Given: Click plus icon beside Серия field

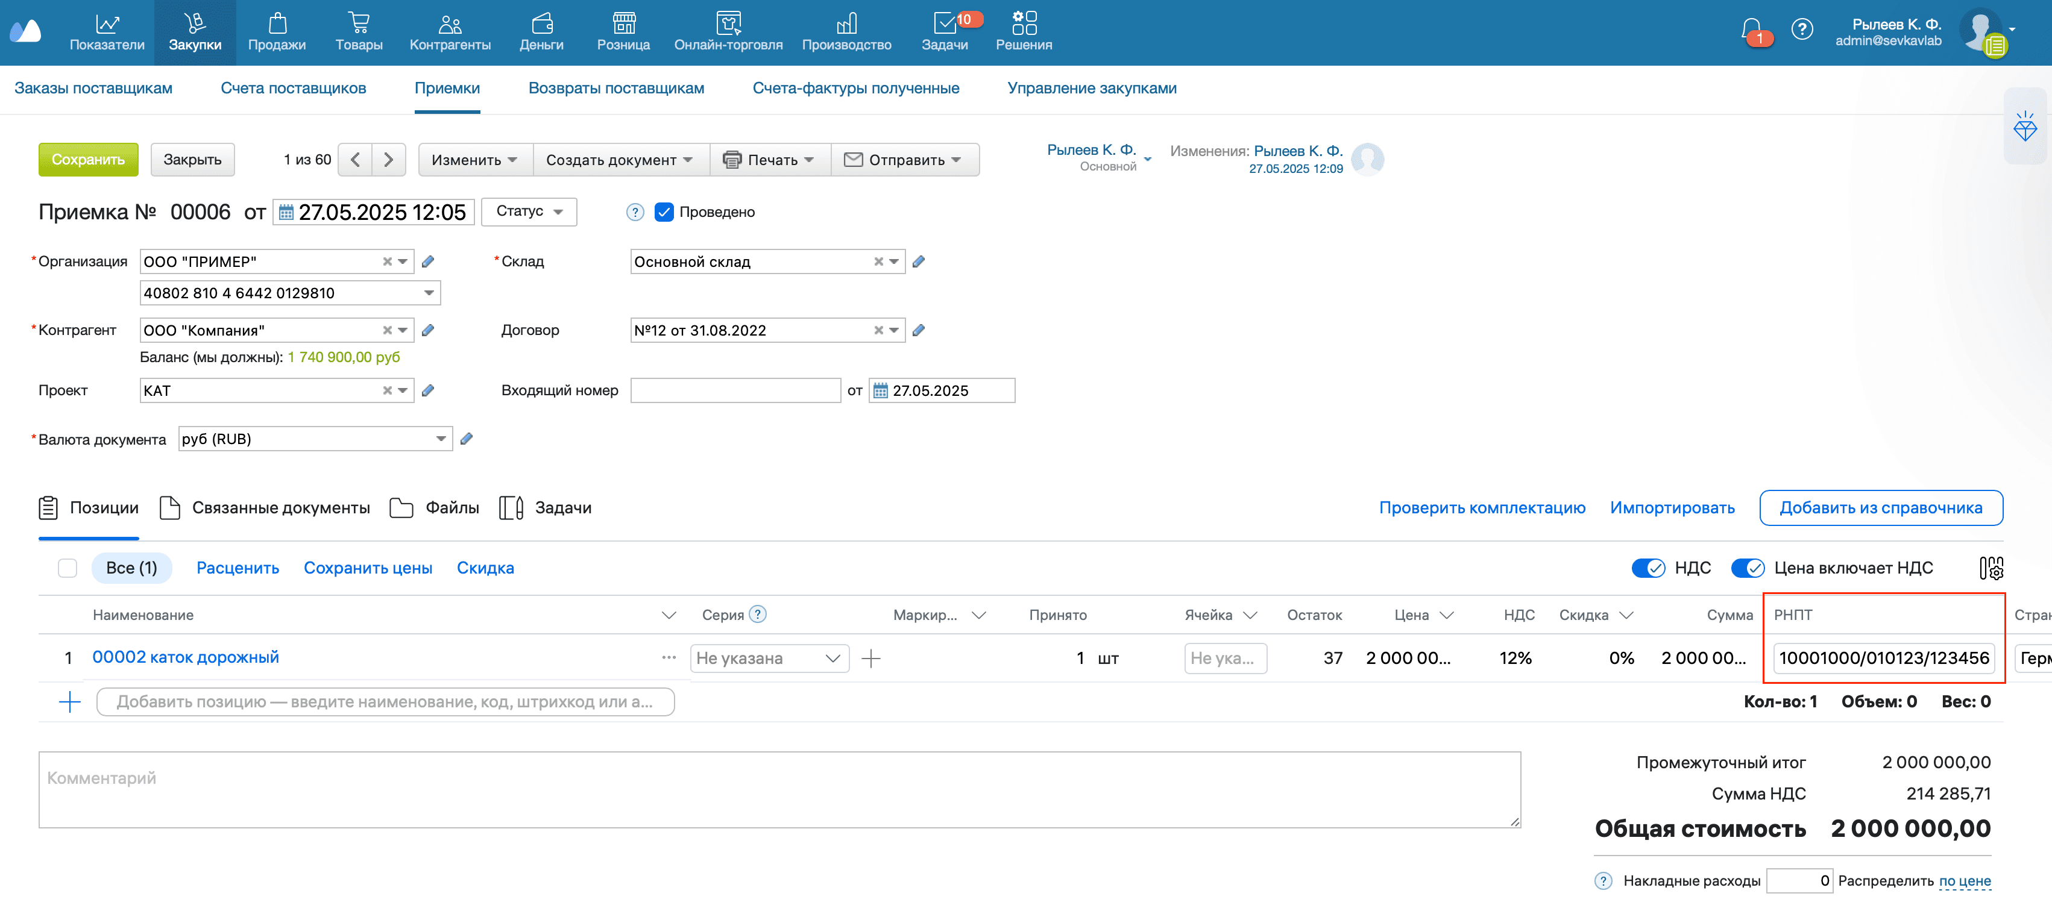Looking at the screenshot, I should point(872,659).
